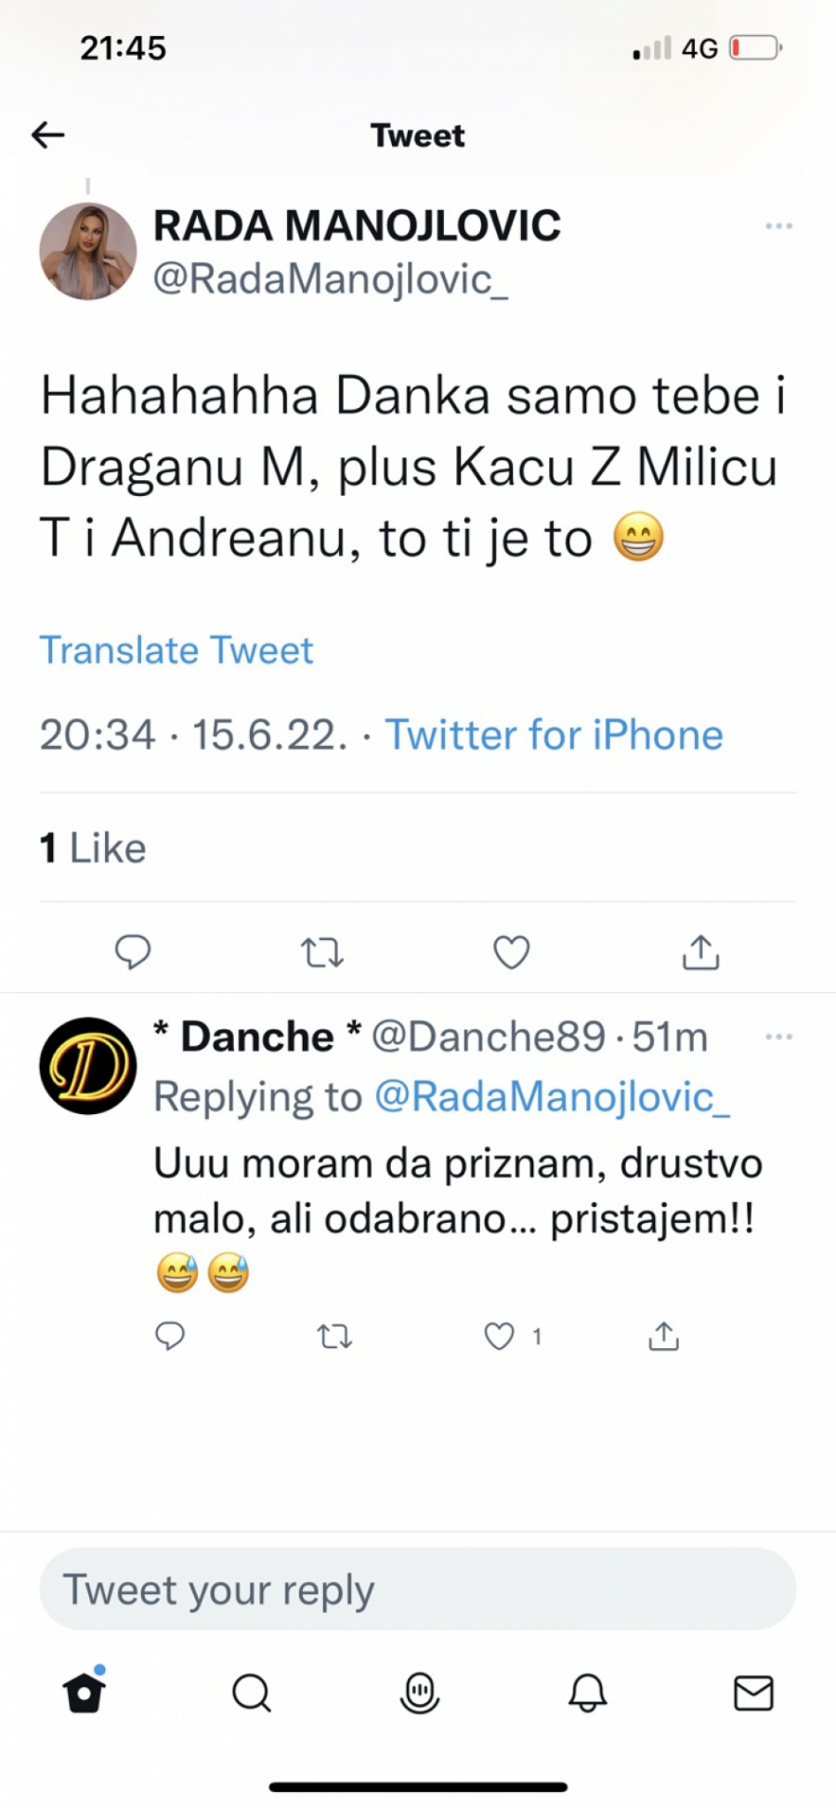Retweet the main tweet

coord(322,952)
